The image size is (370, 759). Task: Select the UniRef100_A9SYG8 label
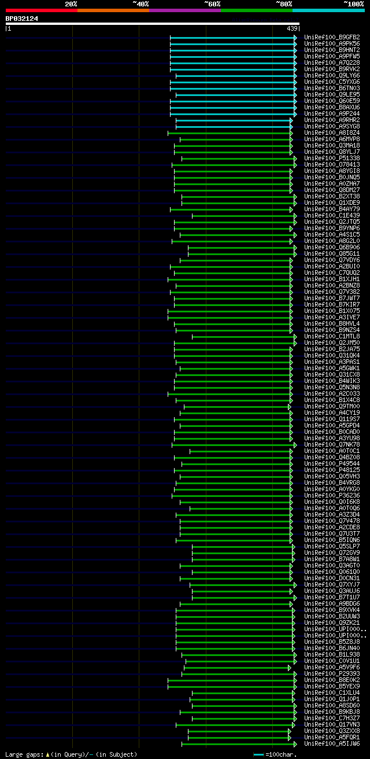click(x=332, y=127)
